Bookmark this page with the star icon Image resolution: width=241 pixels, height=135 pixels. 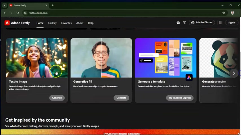[x=224, y=13]
